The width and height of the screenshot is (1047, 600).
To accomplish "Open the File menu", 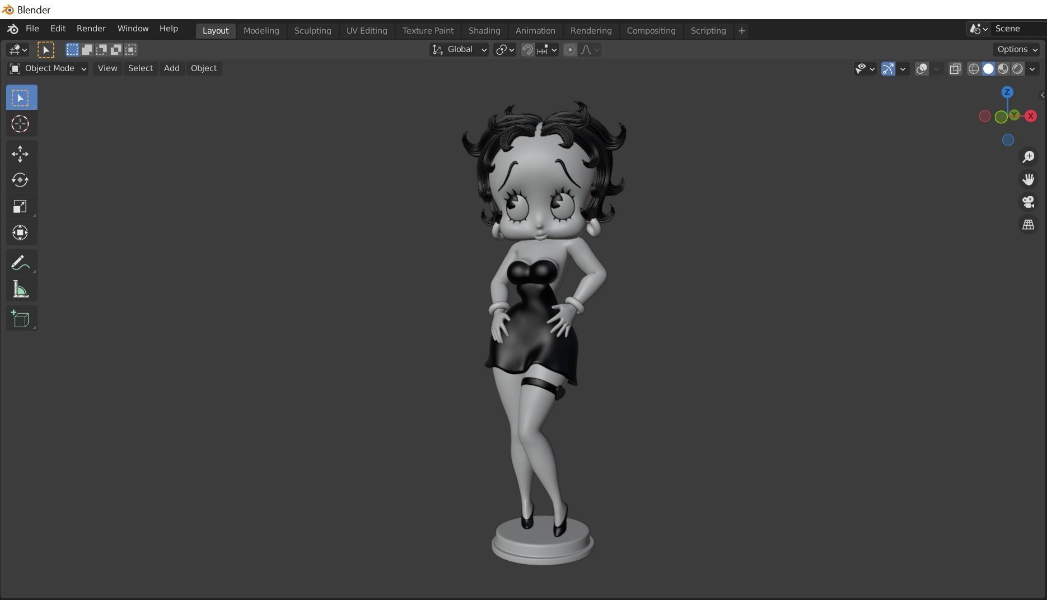I will (32, 29).
